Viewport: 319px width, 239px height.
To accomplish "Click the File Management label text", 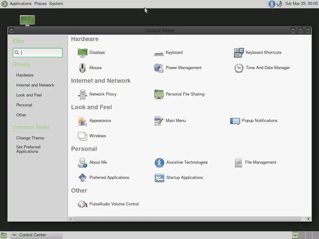I will [x=261, y=162].
